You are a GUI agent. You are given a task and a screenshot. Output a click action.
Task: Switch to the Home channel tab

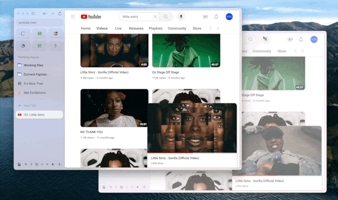pos(86,28)
